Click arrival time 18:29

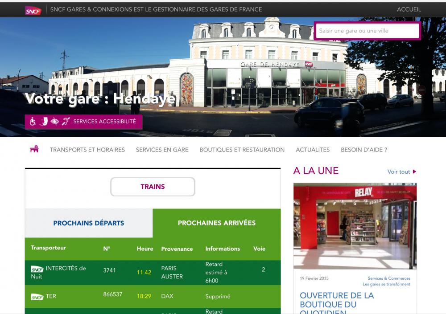144,296
